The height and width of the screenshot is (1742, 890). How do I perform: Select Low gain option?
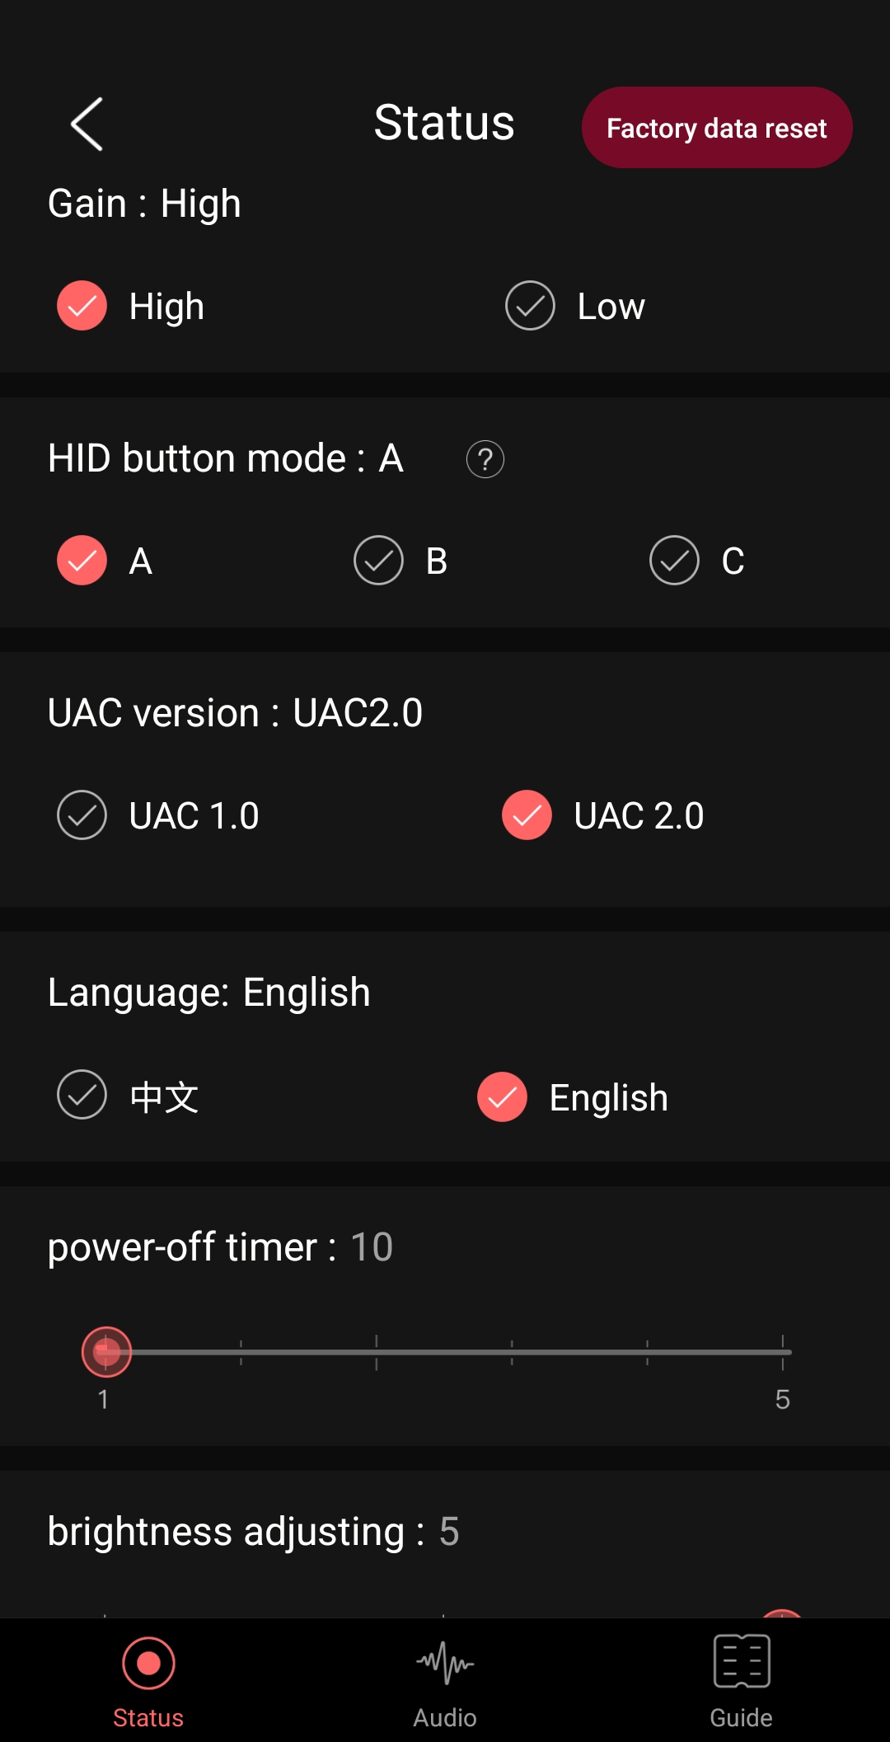click(x=530, y=306)
